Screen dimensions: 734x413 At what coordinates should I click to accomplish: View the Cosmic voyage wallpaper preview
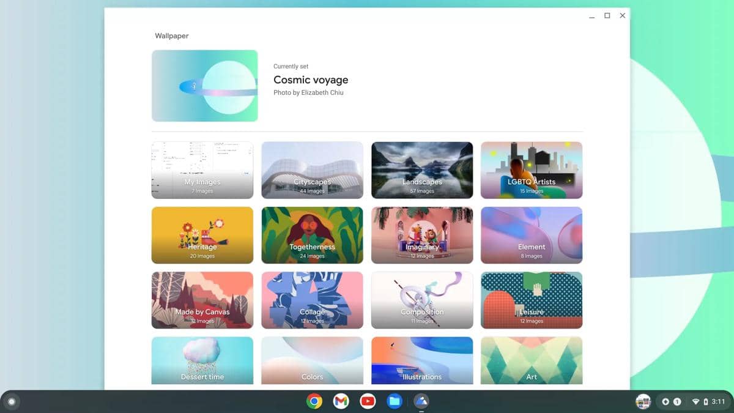(204, 86)
